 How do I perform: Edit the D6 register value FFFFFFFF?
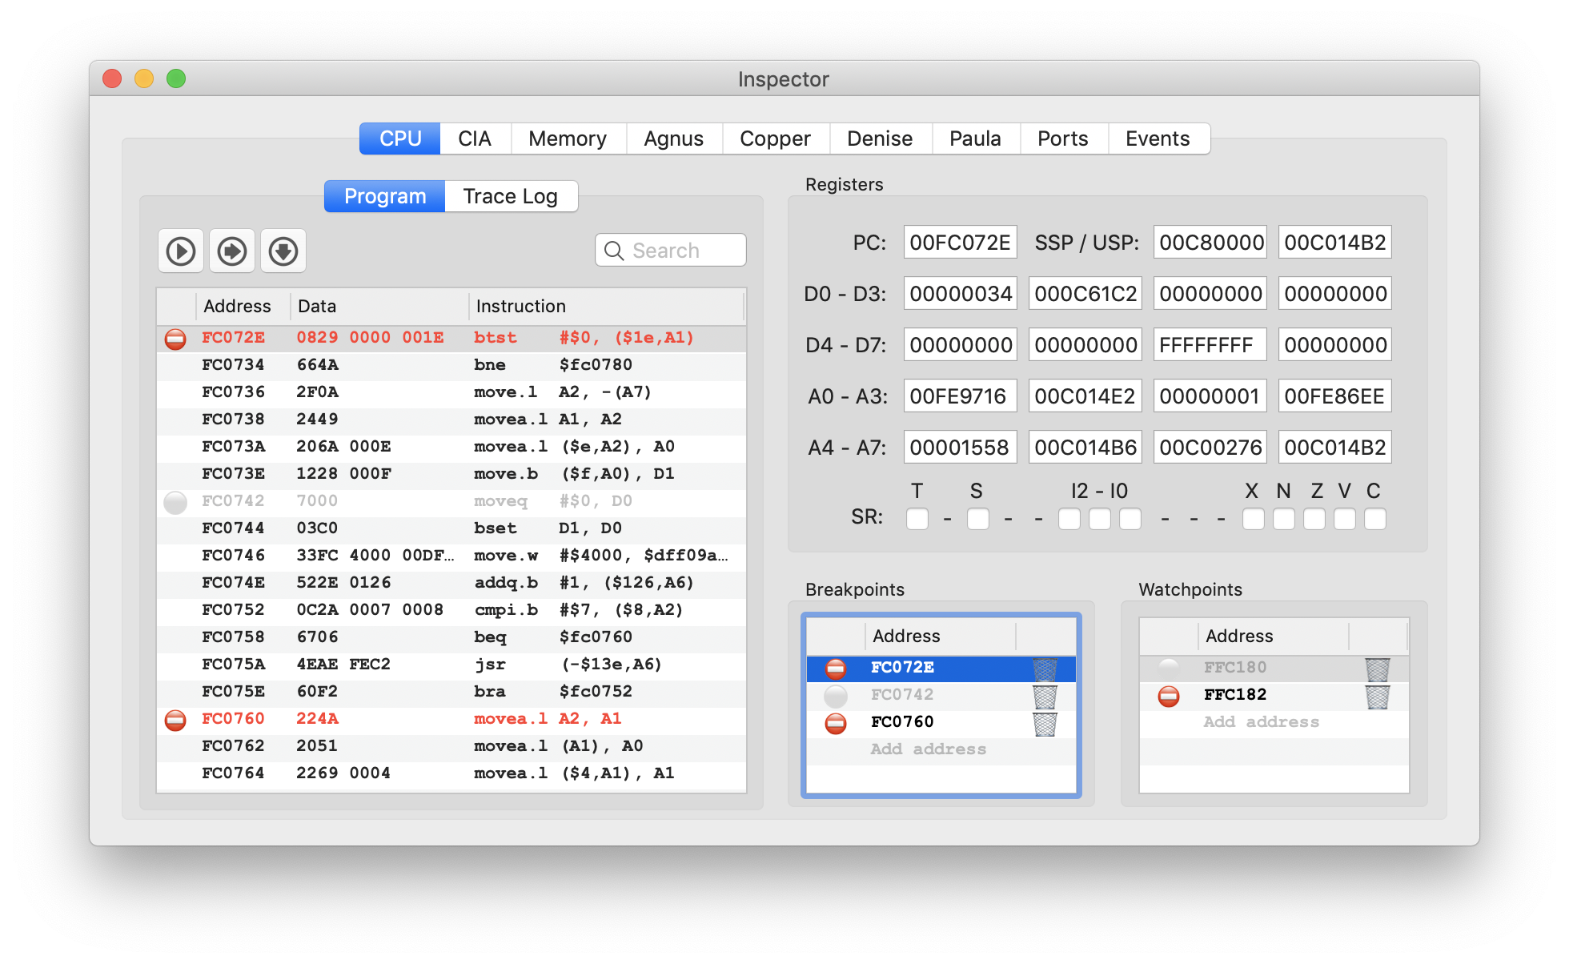pos(1210,345)
